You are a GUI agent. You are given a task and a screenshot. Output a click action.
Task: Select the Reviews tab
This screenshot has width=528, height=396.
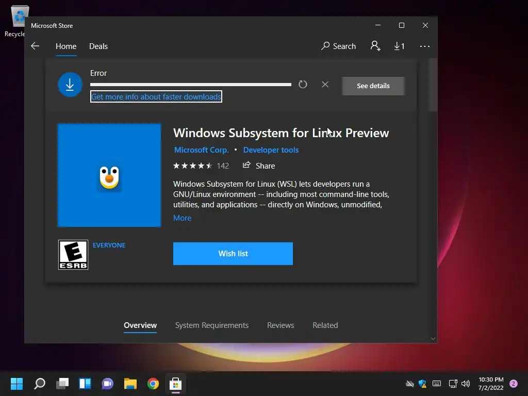click(x=280, y=325)
